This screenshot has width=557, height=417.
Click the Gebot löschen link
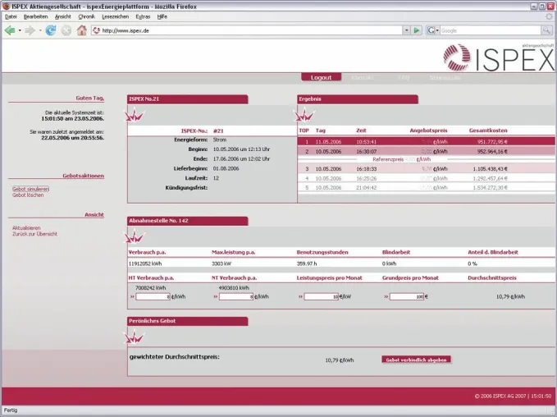click(28, 195)
